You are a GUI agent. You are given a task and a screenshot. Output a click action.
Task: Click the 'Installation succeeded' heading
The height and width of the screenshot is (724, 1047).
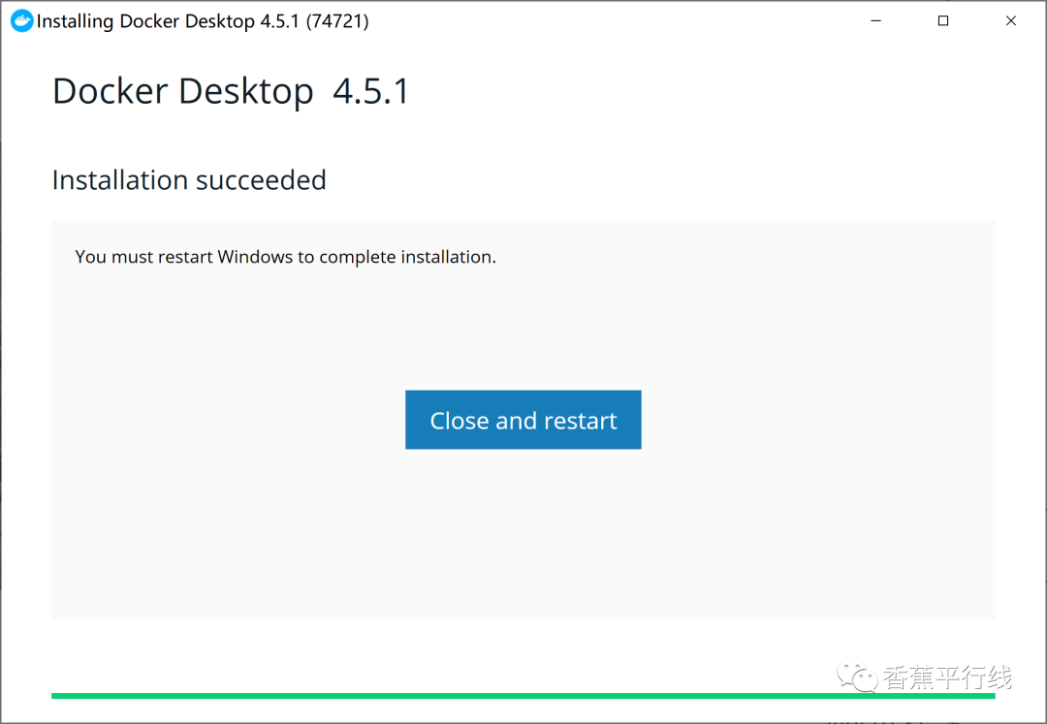(188, 180)
